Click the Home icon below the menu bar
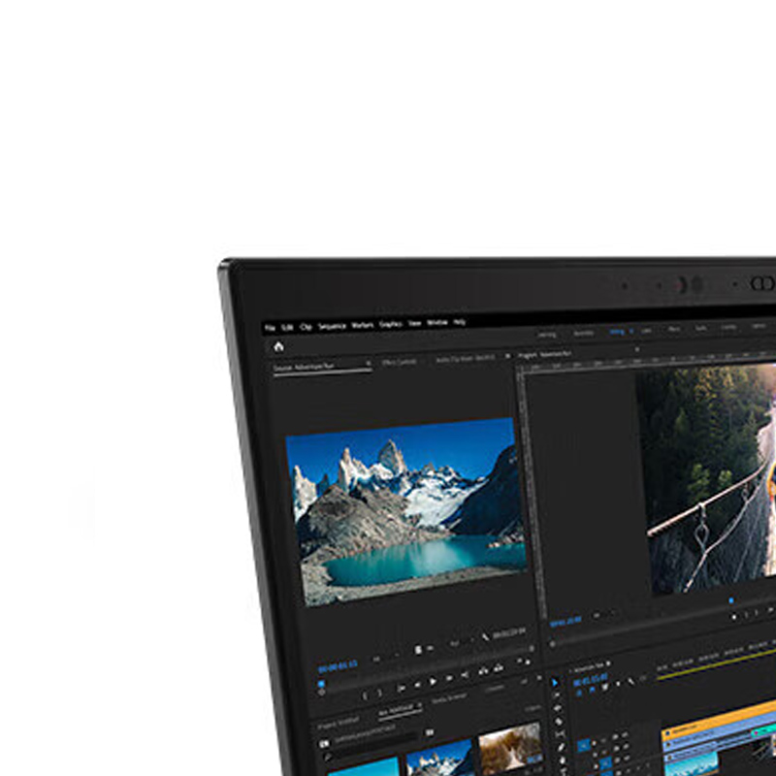Screen dimensions: 776x776 pyautogui.click(x=279, y=346)
